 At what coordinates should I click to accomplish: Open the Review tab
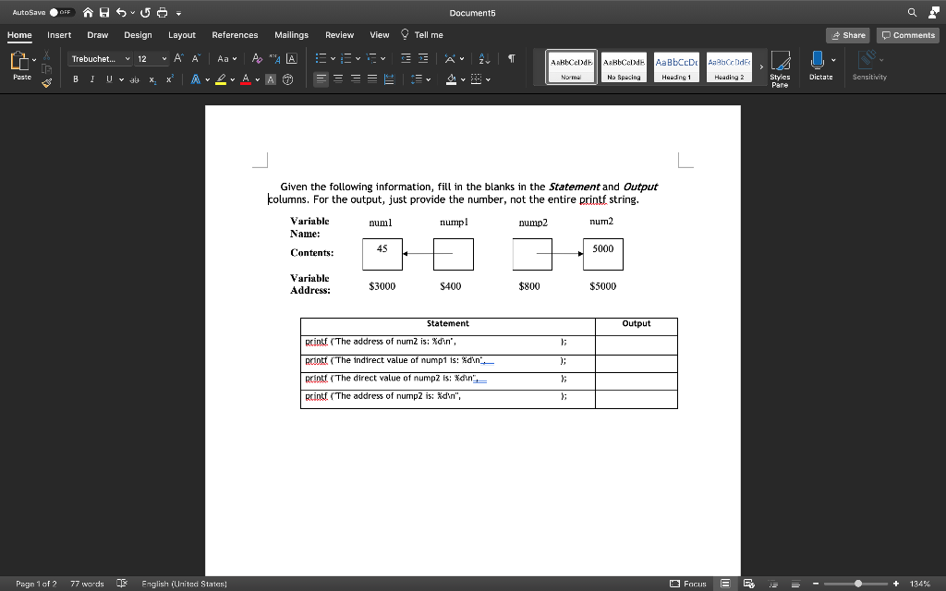340,35
